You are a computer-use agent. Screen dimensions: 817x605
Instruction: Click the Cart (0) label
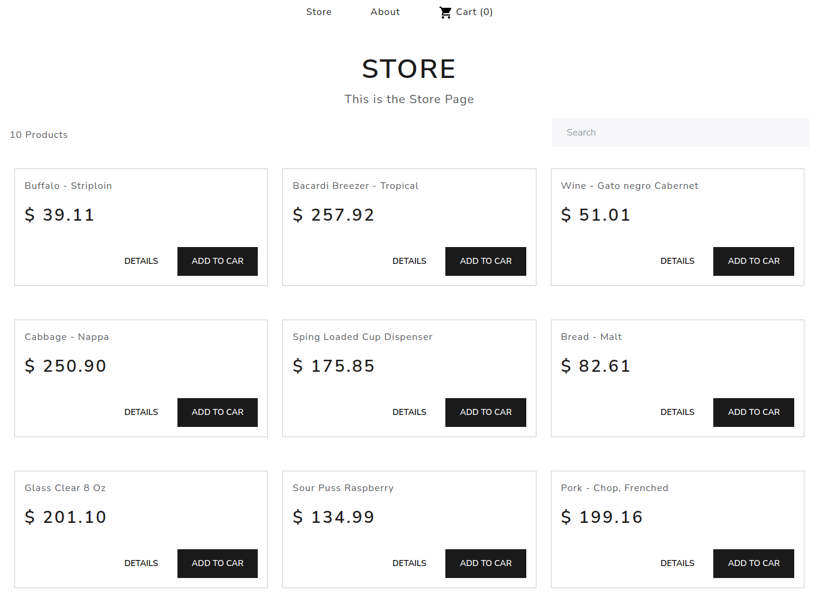coord(474,12)
